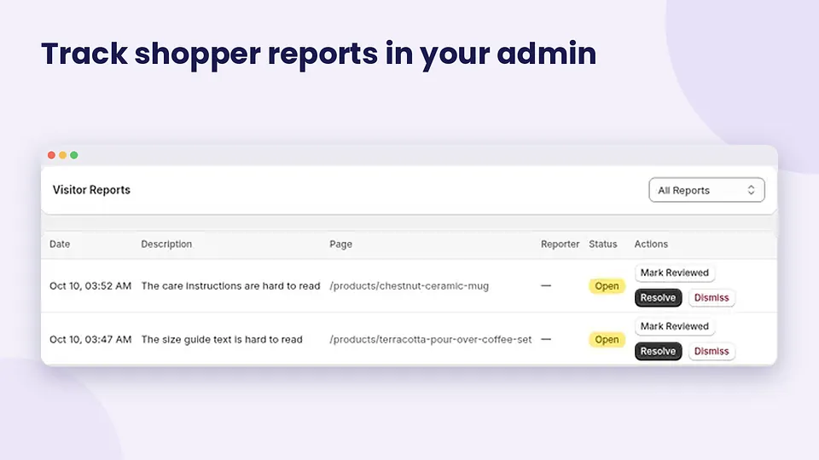
Task: Resolve the chestnut-ceramic-mug report
Action: coord(658,298)
